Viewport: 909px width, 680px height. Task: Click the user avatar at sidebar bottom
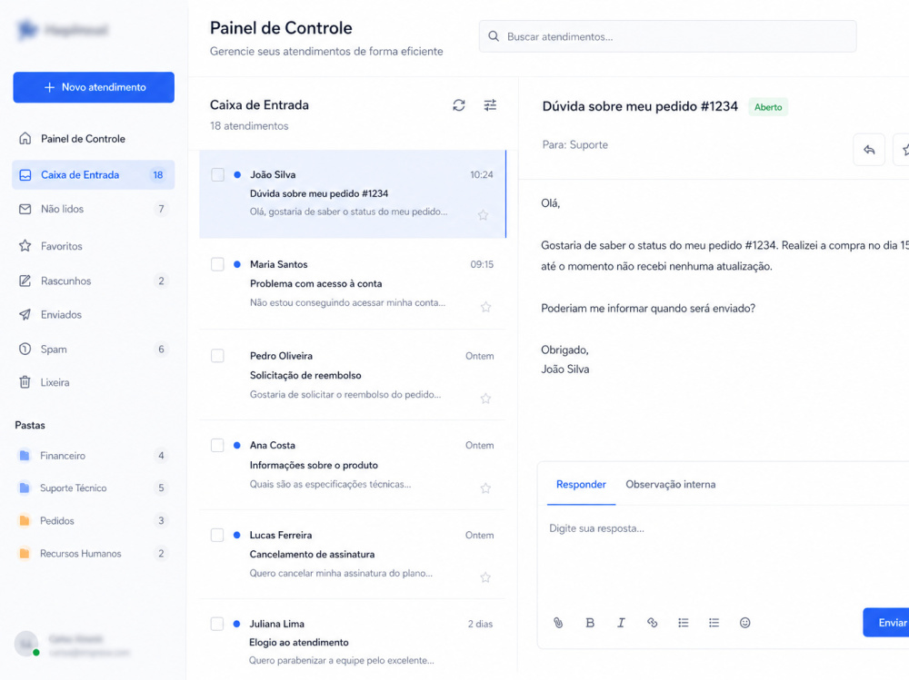pos(26,644)
